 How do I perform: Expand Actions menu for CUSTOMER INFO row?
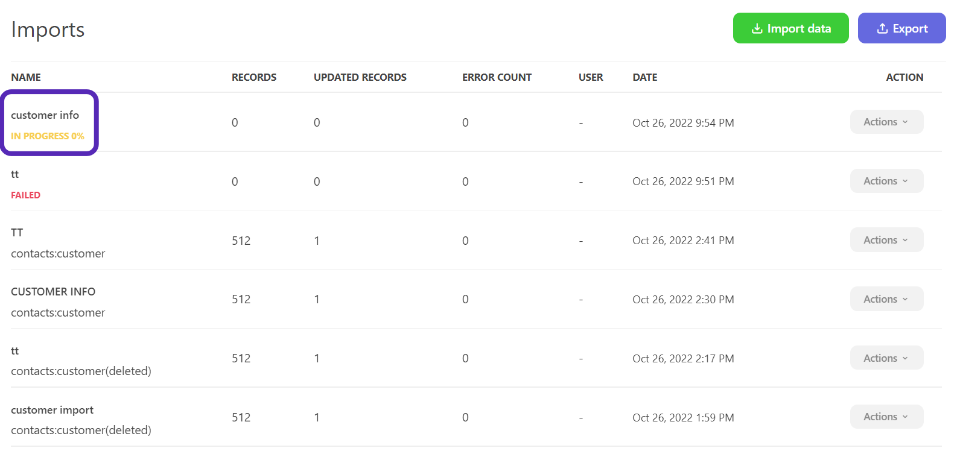886,300
